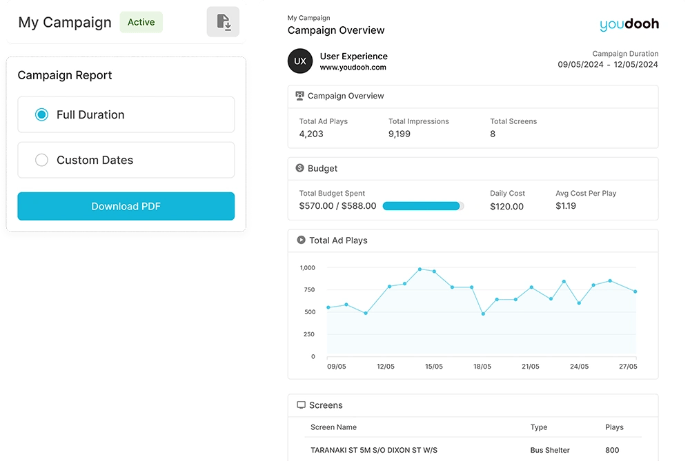
Task: Click the Screens monitor icon
Action: [301, 405]
